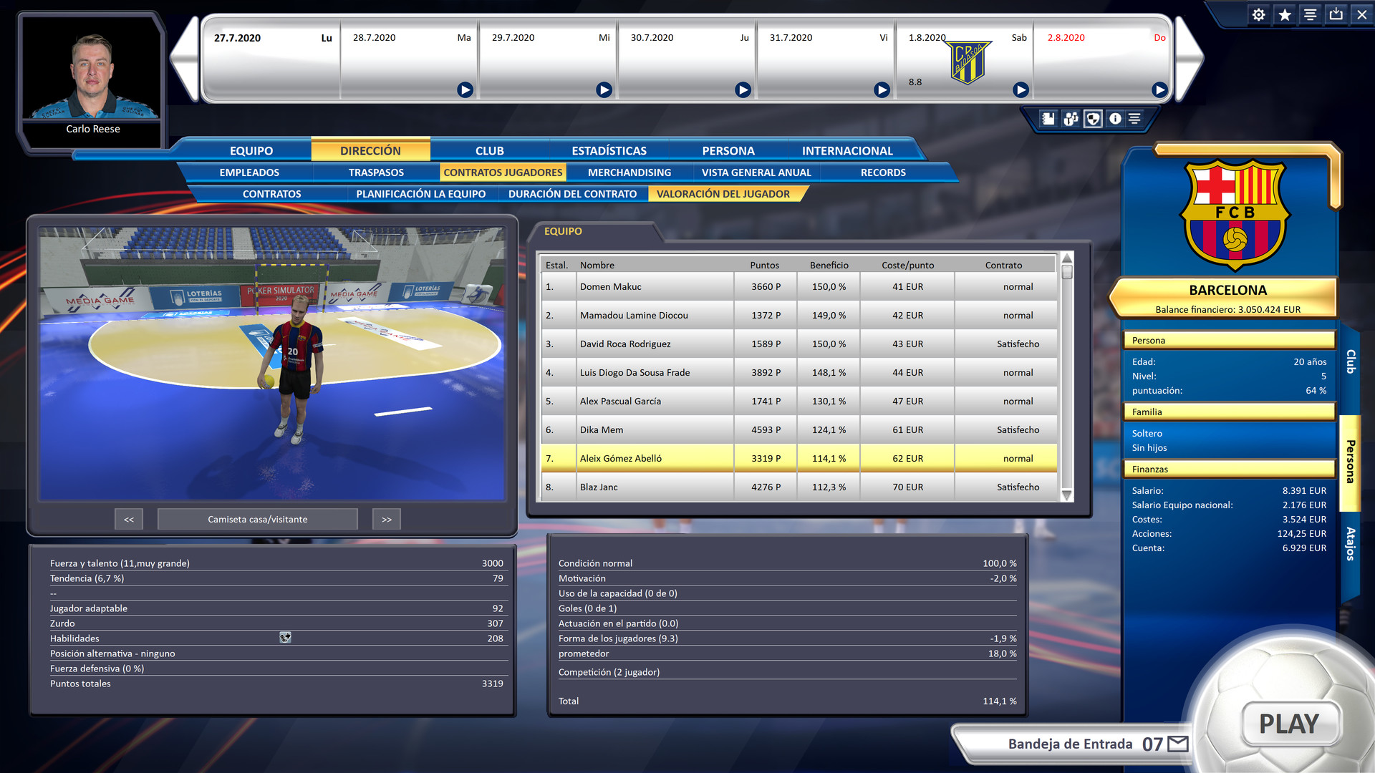Open the inbox envelope icon
Image resolution: width=1375 pixels, height=773 pixels.
[x=1178, y=744]
